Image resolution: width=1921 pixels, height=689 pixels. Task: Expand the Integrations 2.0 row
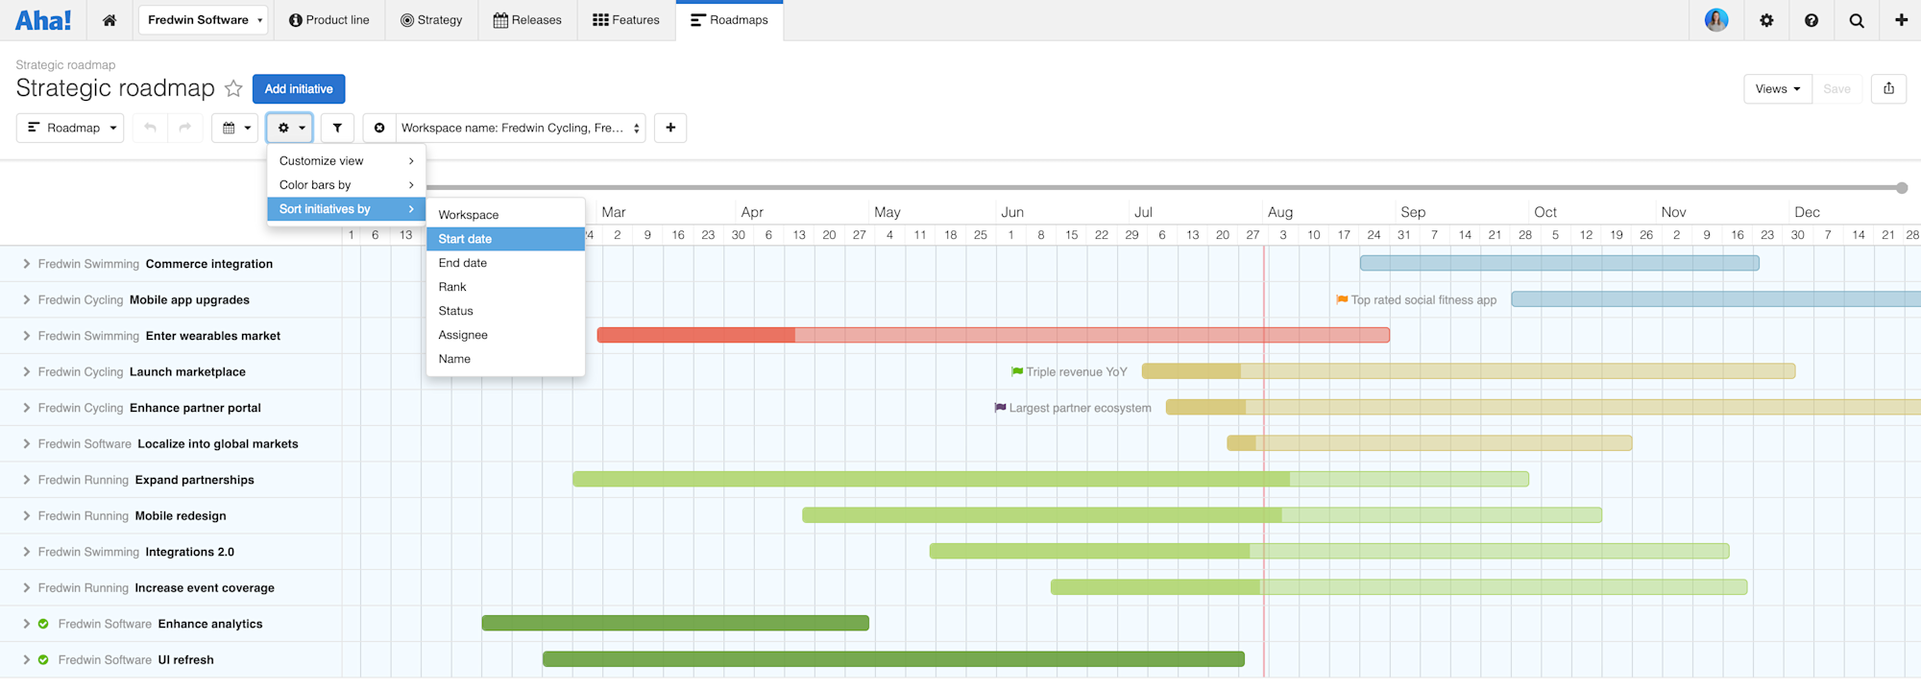click(27, 552)
